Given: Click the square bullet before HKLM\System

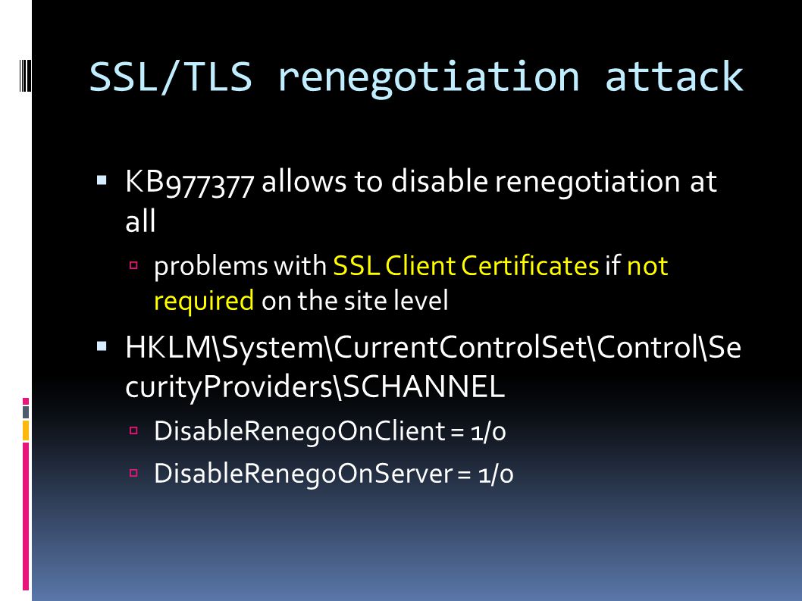Looking at the screenshot, I should click(x=102, y=346).
